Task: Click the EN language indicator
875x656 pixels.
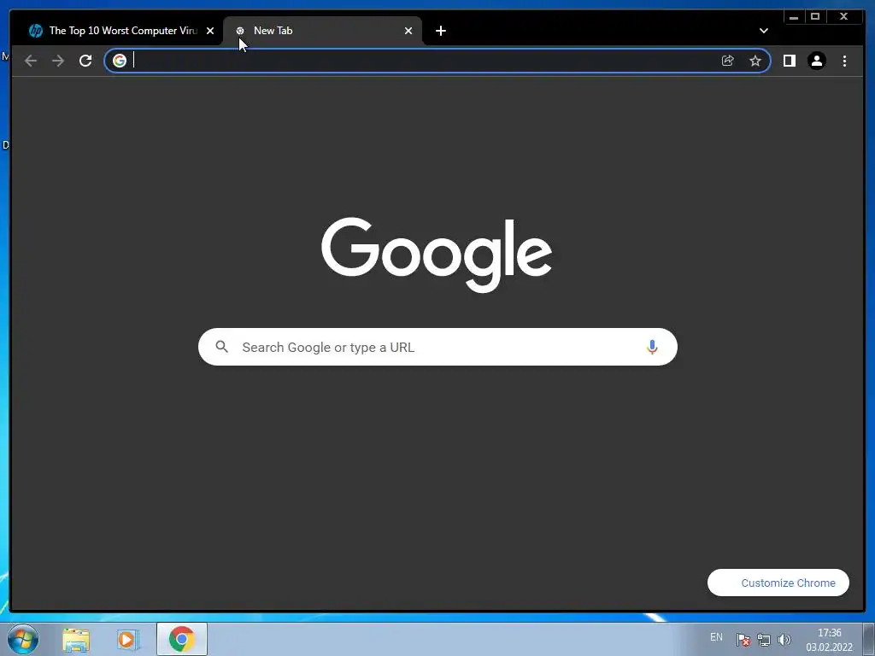Action: click(x=717, y=637)
